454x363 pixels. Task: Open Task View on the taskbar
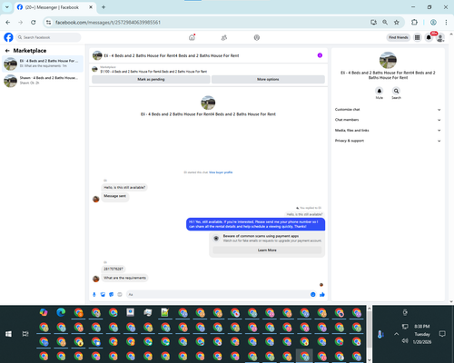25,334
